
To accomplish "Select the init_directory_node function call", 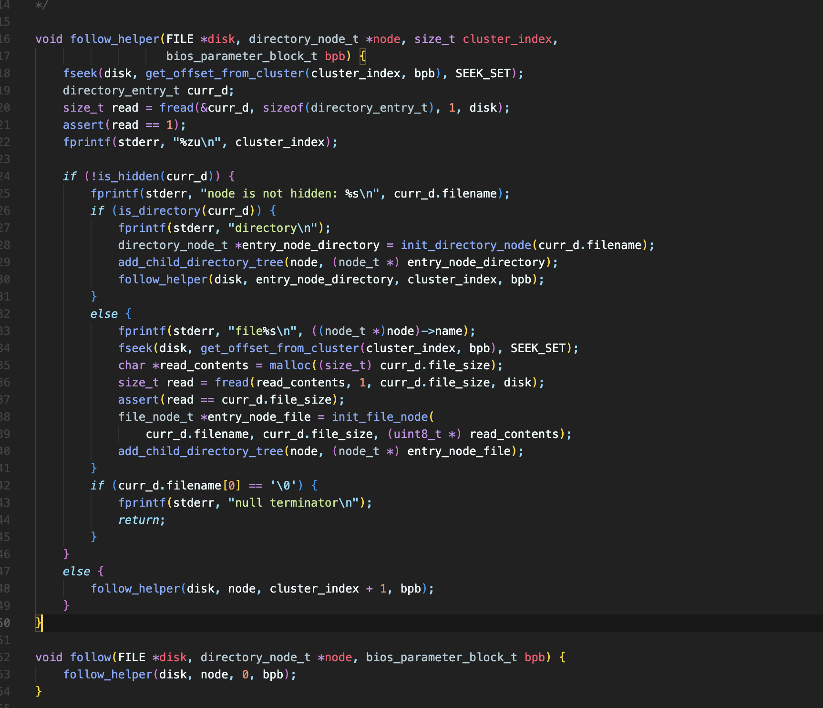I will pos(466,245).
